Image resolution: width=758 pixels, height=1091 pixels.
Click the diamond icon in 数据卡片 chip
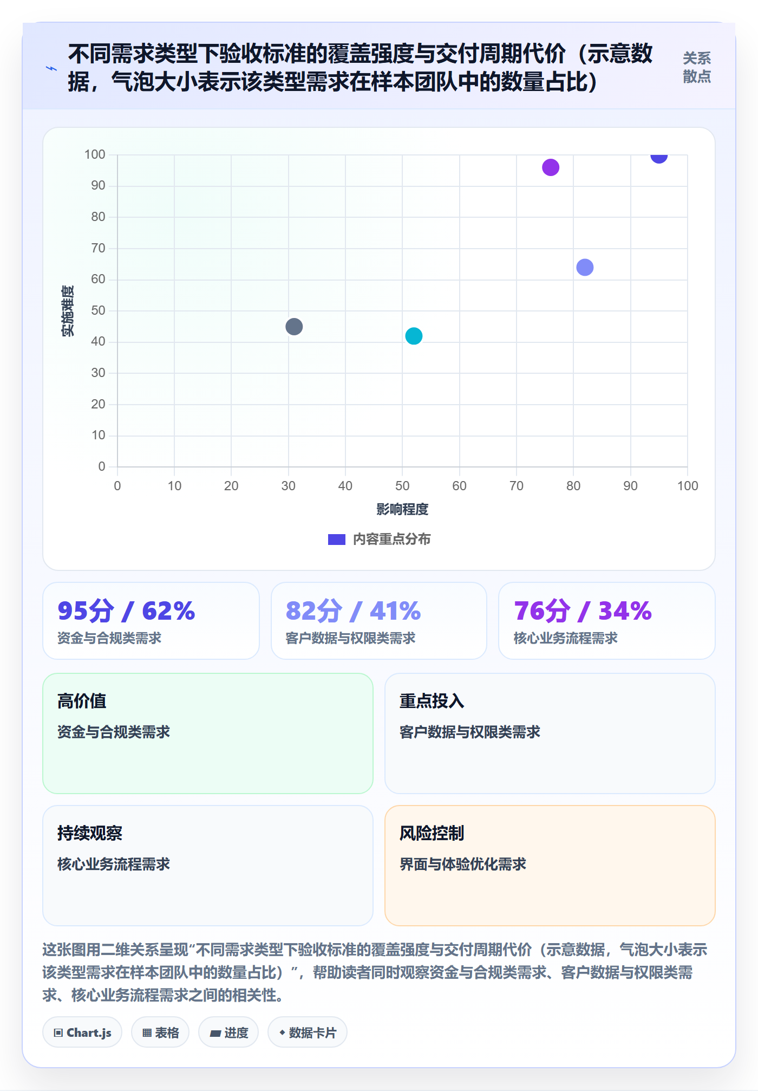(282, 1032)
